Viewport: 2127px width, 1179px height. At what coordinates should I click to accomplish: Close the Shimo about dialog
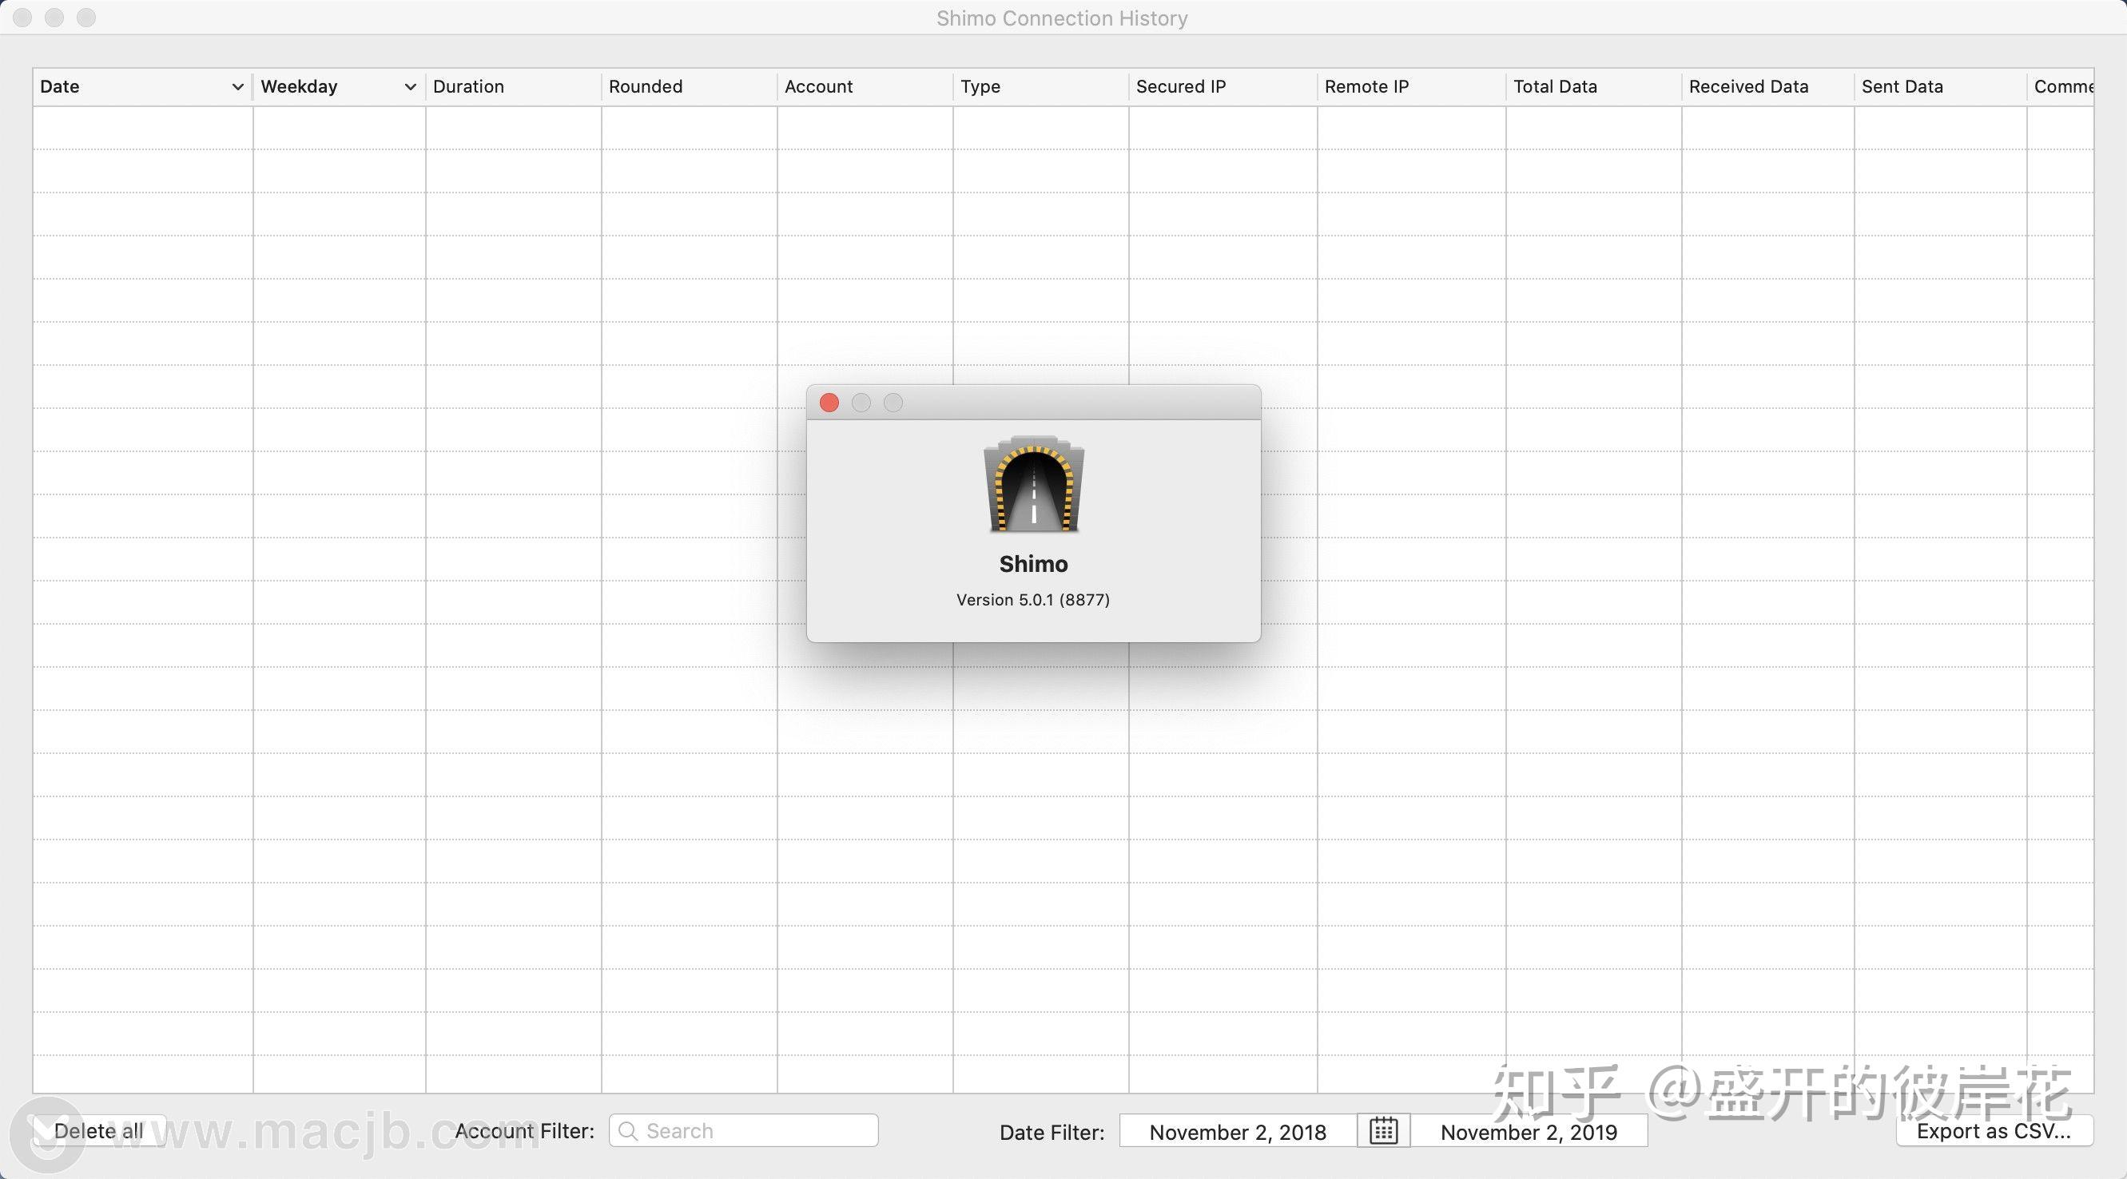point(829,403)
